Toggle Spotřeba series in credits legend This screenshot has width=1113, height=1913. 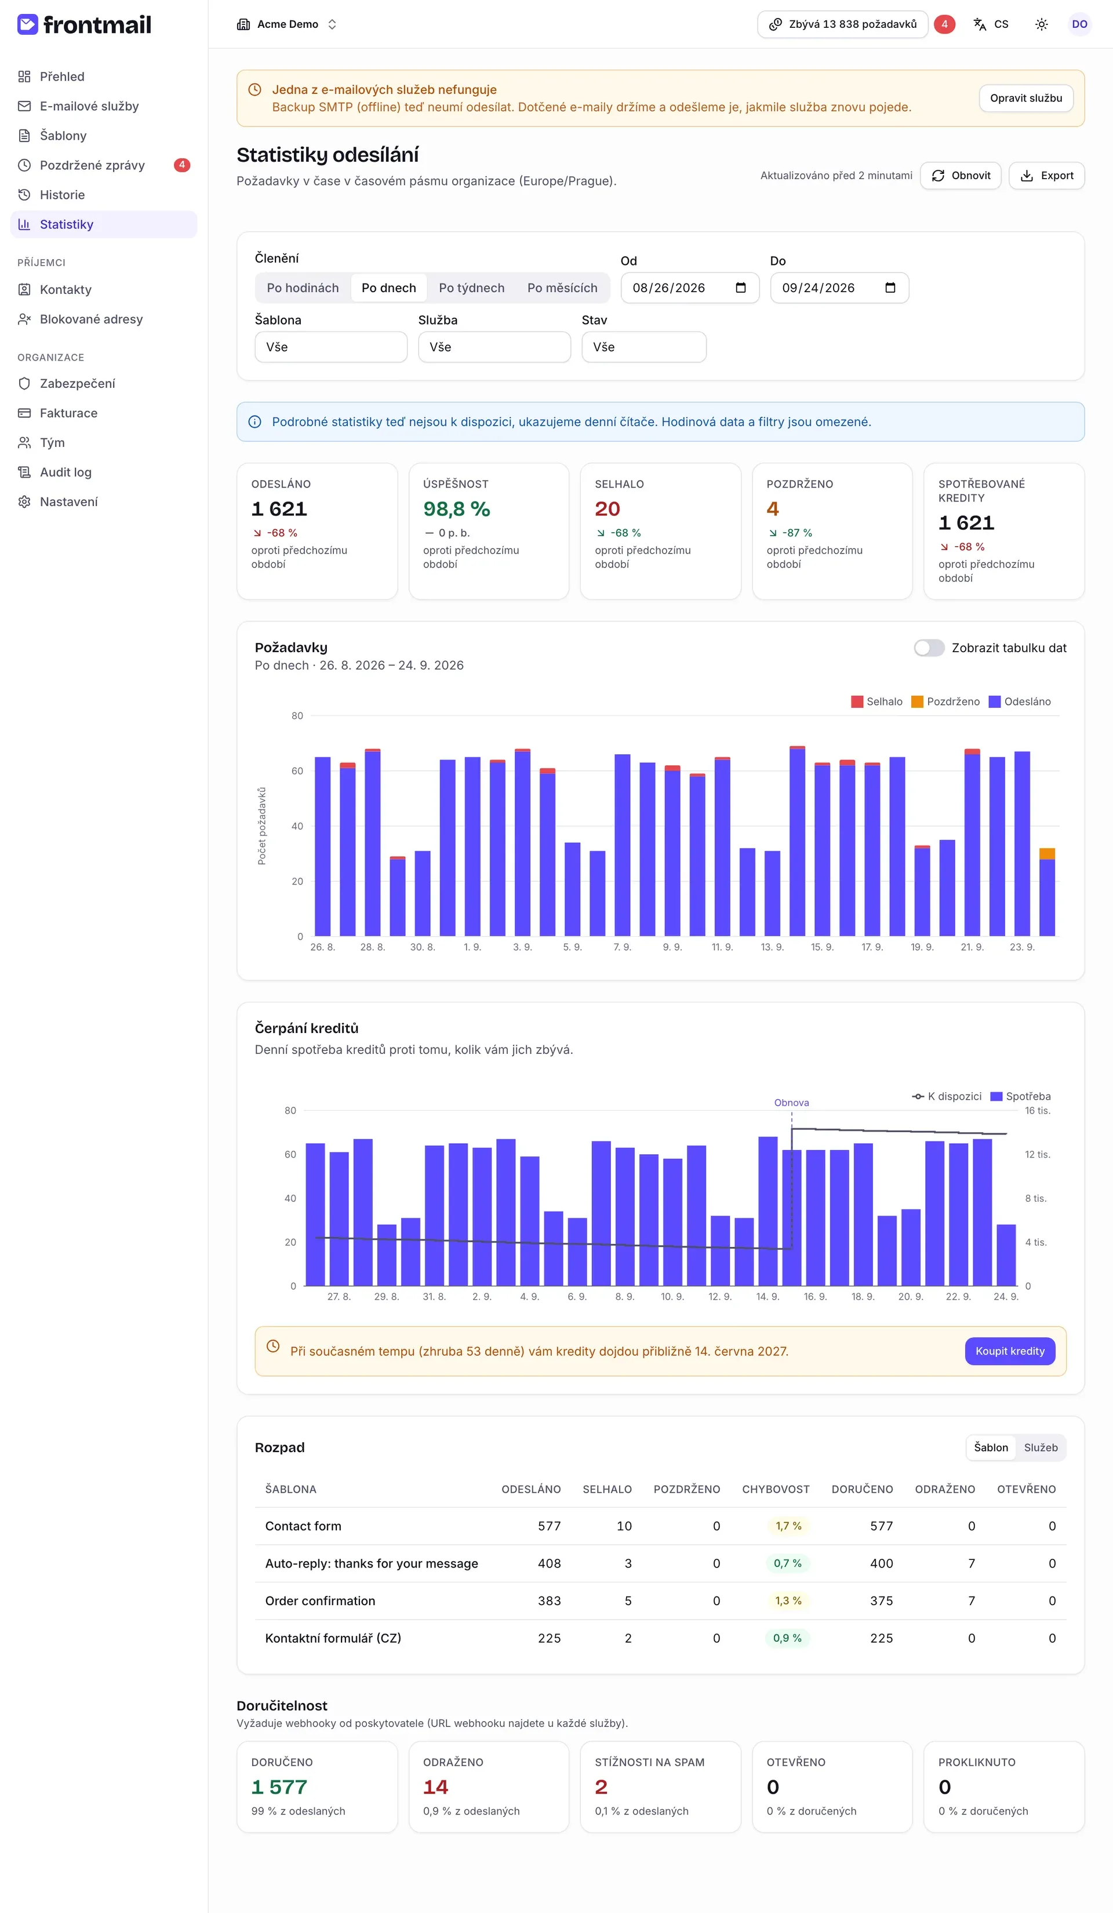tap(1020, 1097)
